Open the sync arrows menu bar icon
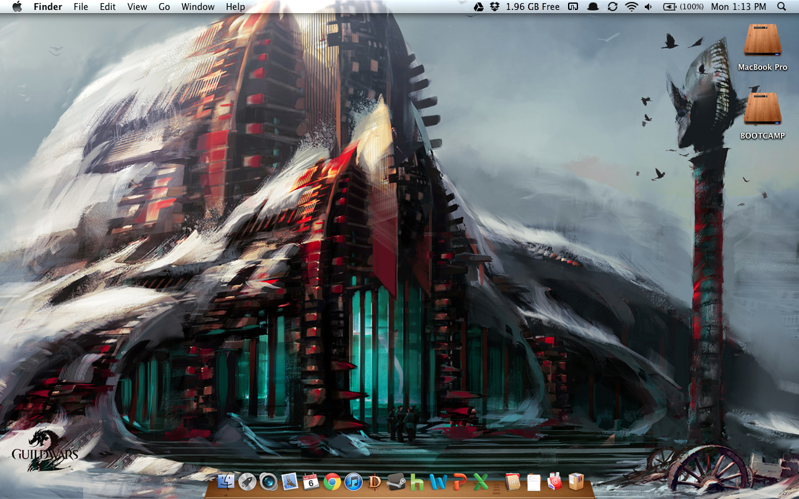The height and width of the screenshot is (499, 799). coord(612,7)
